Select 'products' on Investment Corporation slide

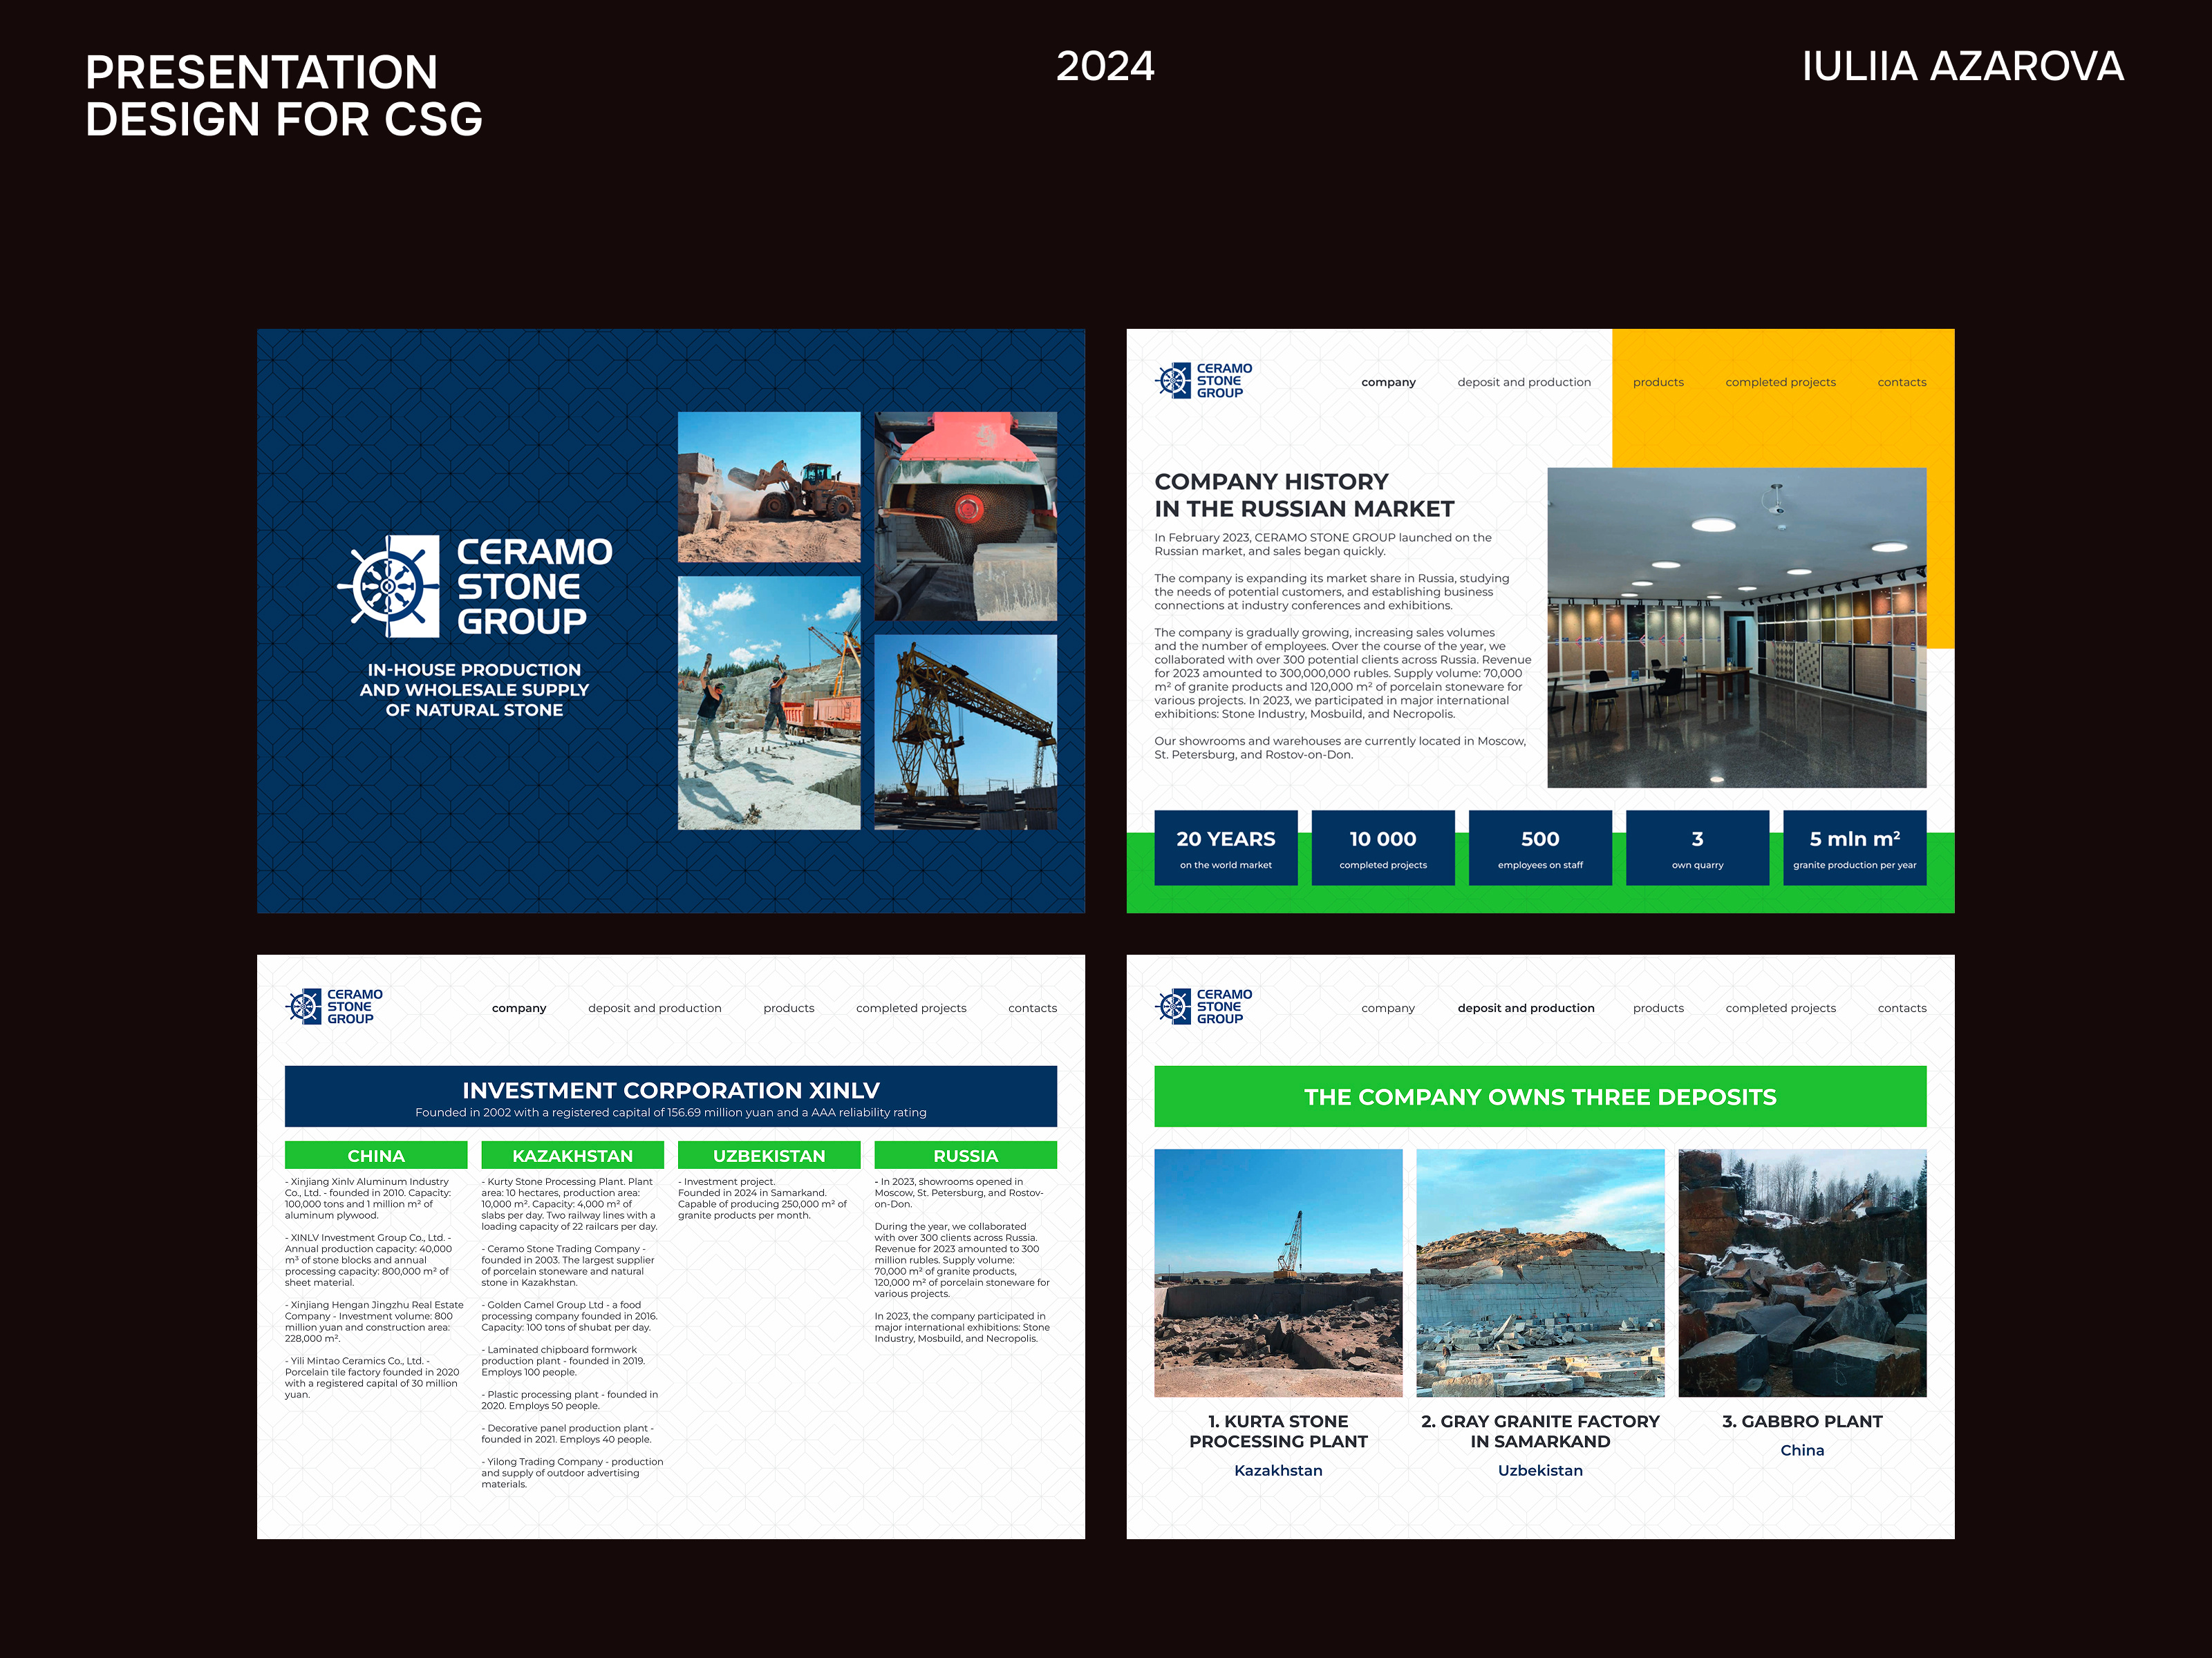[789, 1009]
